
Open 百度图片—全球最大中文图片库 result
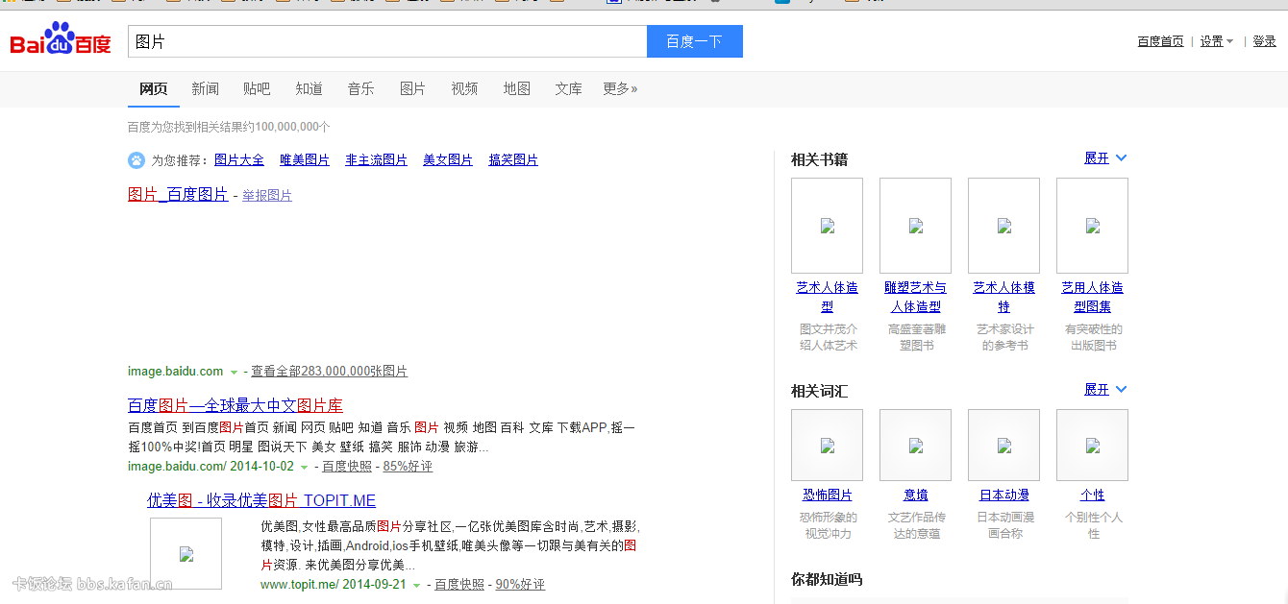(x=235, y=405)
